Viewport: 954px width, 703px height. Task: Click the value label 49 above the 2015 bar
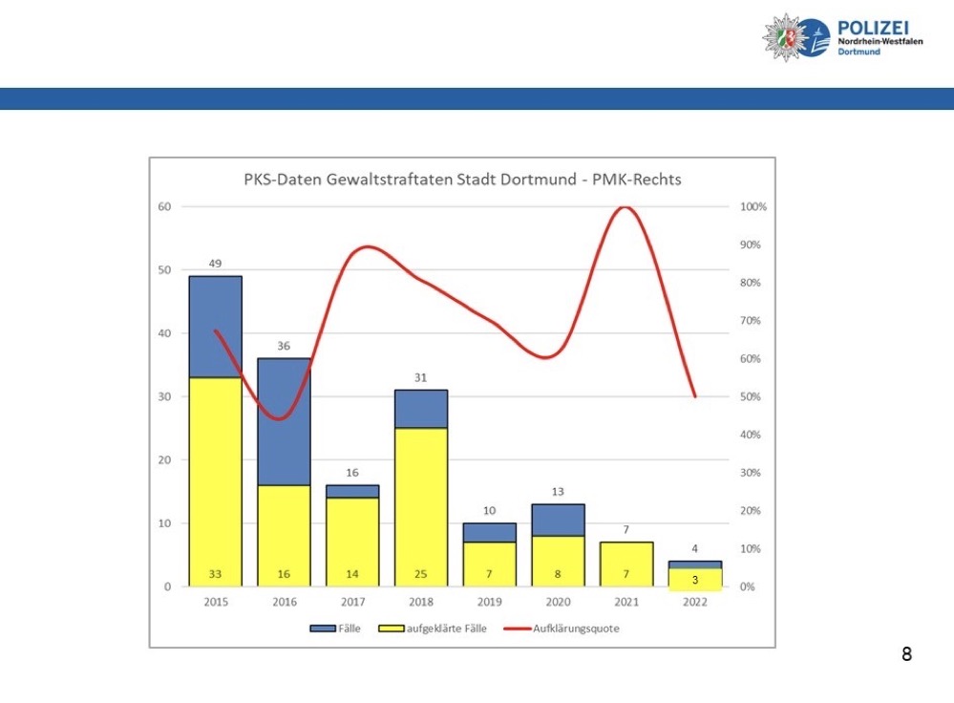(x=216, y=264)
